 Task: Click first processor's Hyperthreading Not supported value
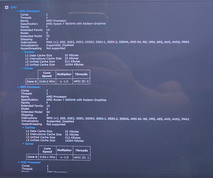[x=56, y=48]
